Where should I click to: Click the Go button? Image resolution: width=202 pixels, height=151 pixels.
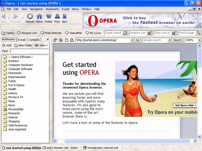pos(138,40)
